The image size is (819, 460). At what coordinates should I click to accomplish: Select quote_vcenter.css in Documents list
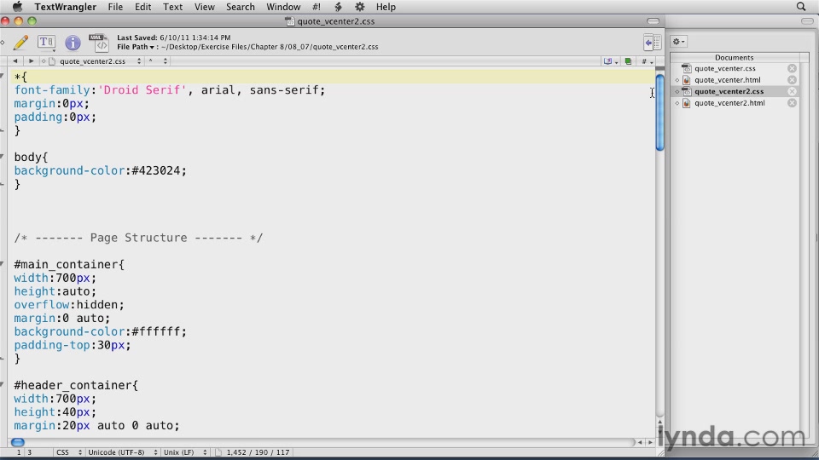point(724,68)
